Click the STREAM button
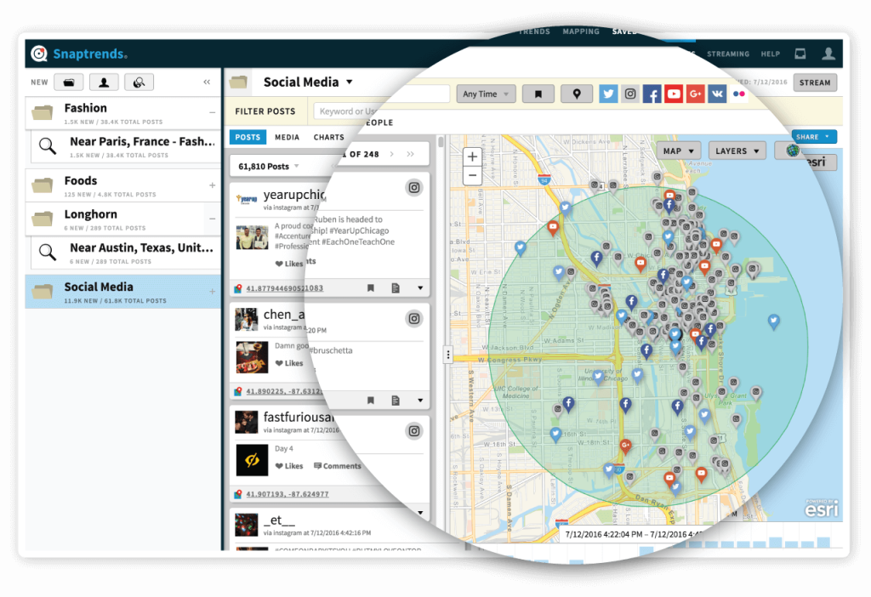Screen dimensions: 871x597 click(815, 82)
